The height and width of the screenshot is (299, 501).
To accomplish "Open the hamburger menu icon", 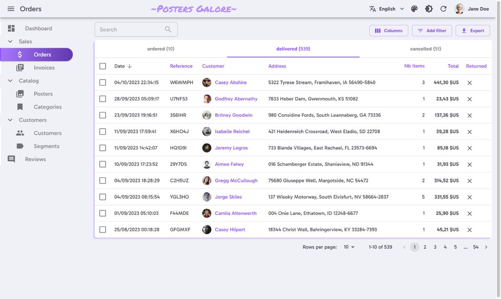I will (11, 9).
